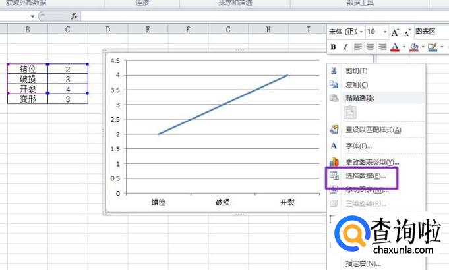Viewport: 449px width, 270px height.
Task: Click the Reset to Match Style icon
Action: click(334, 130)
